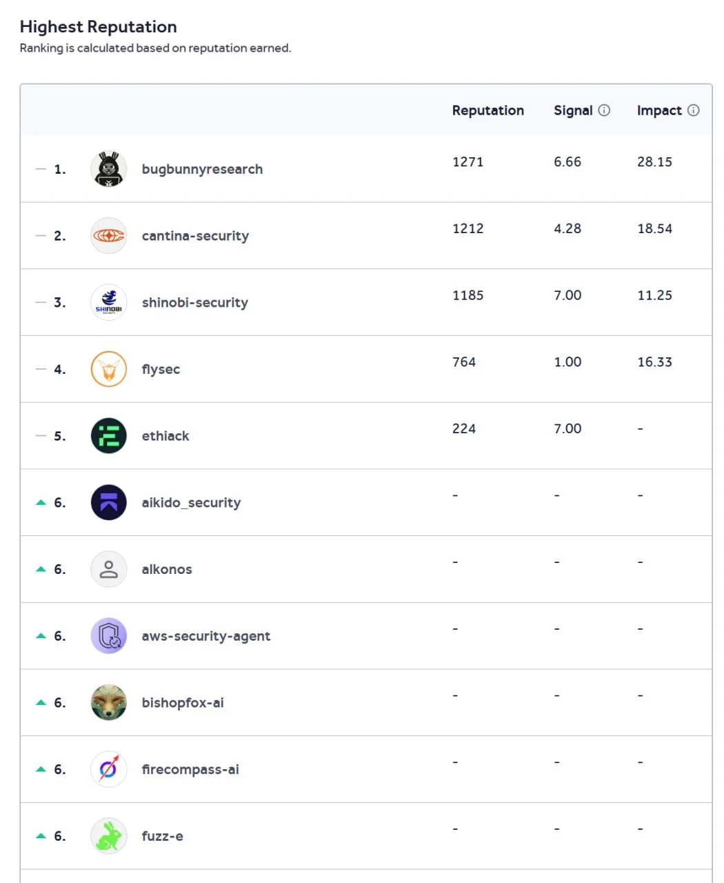724x883 pixels.
Task: Click the impact value 11.25
Action: [x=654, y=295]
